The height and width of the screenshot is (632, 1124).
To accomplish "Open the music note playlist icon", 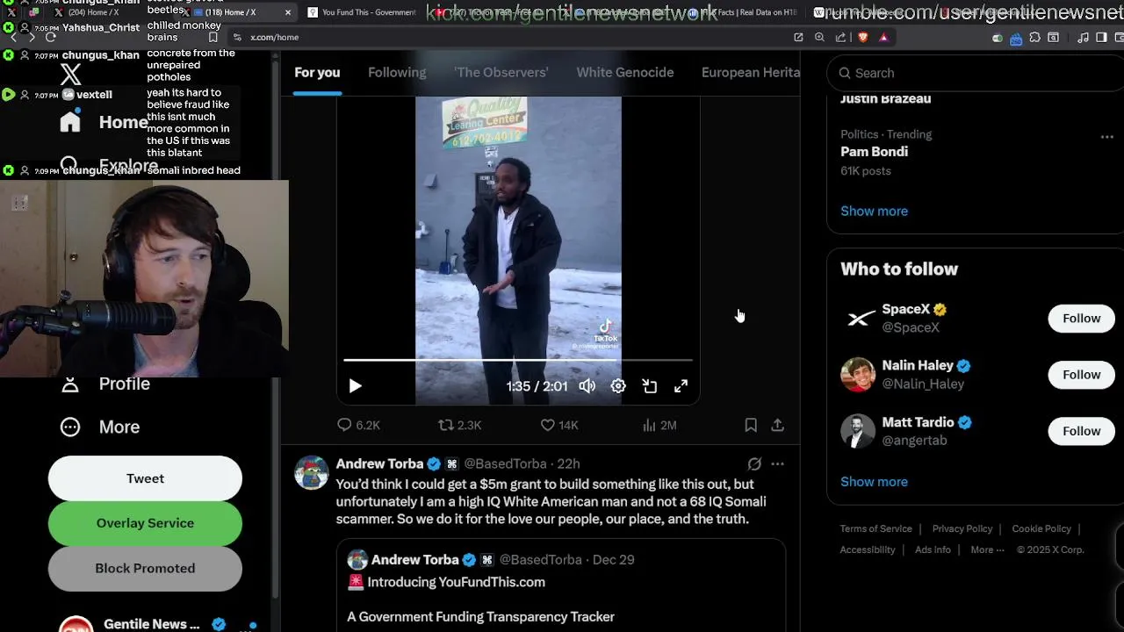I will [x=1083, y=37].
